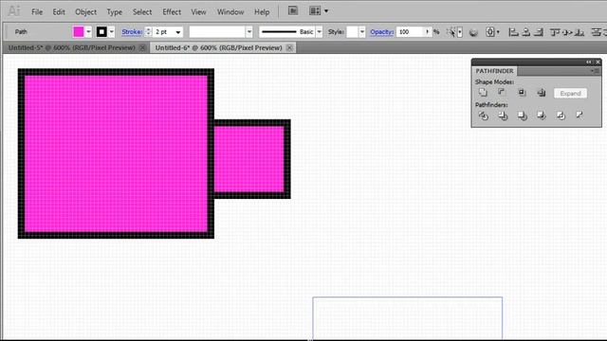Switch to the Untitled-5 document tab
This screenshot has height=341, width=607.
(x=72, y=48)
